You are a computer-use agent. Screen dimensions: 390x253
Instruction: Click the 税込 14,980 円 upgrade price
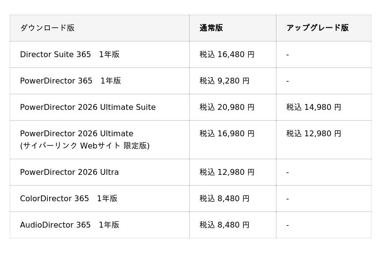313,107
